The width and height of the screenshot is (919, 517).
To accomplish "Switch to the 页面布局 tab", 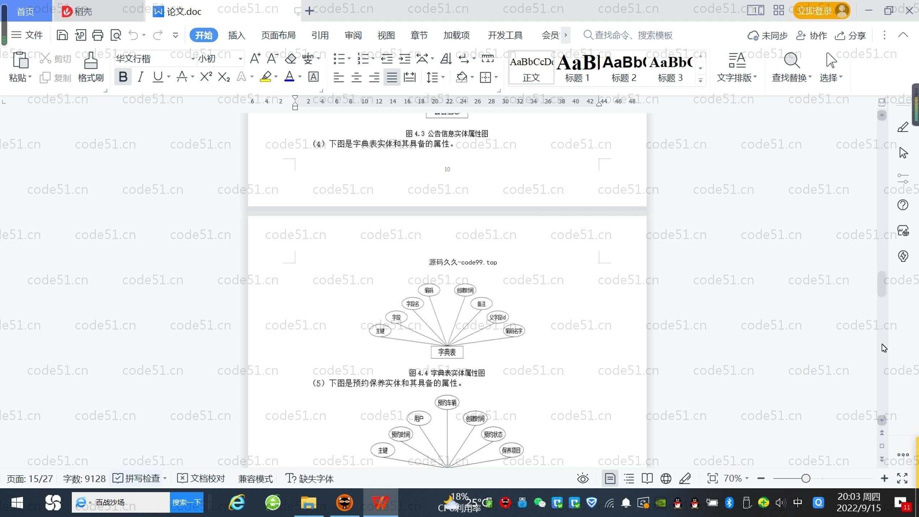I will click(278, 35).
